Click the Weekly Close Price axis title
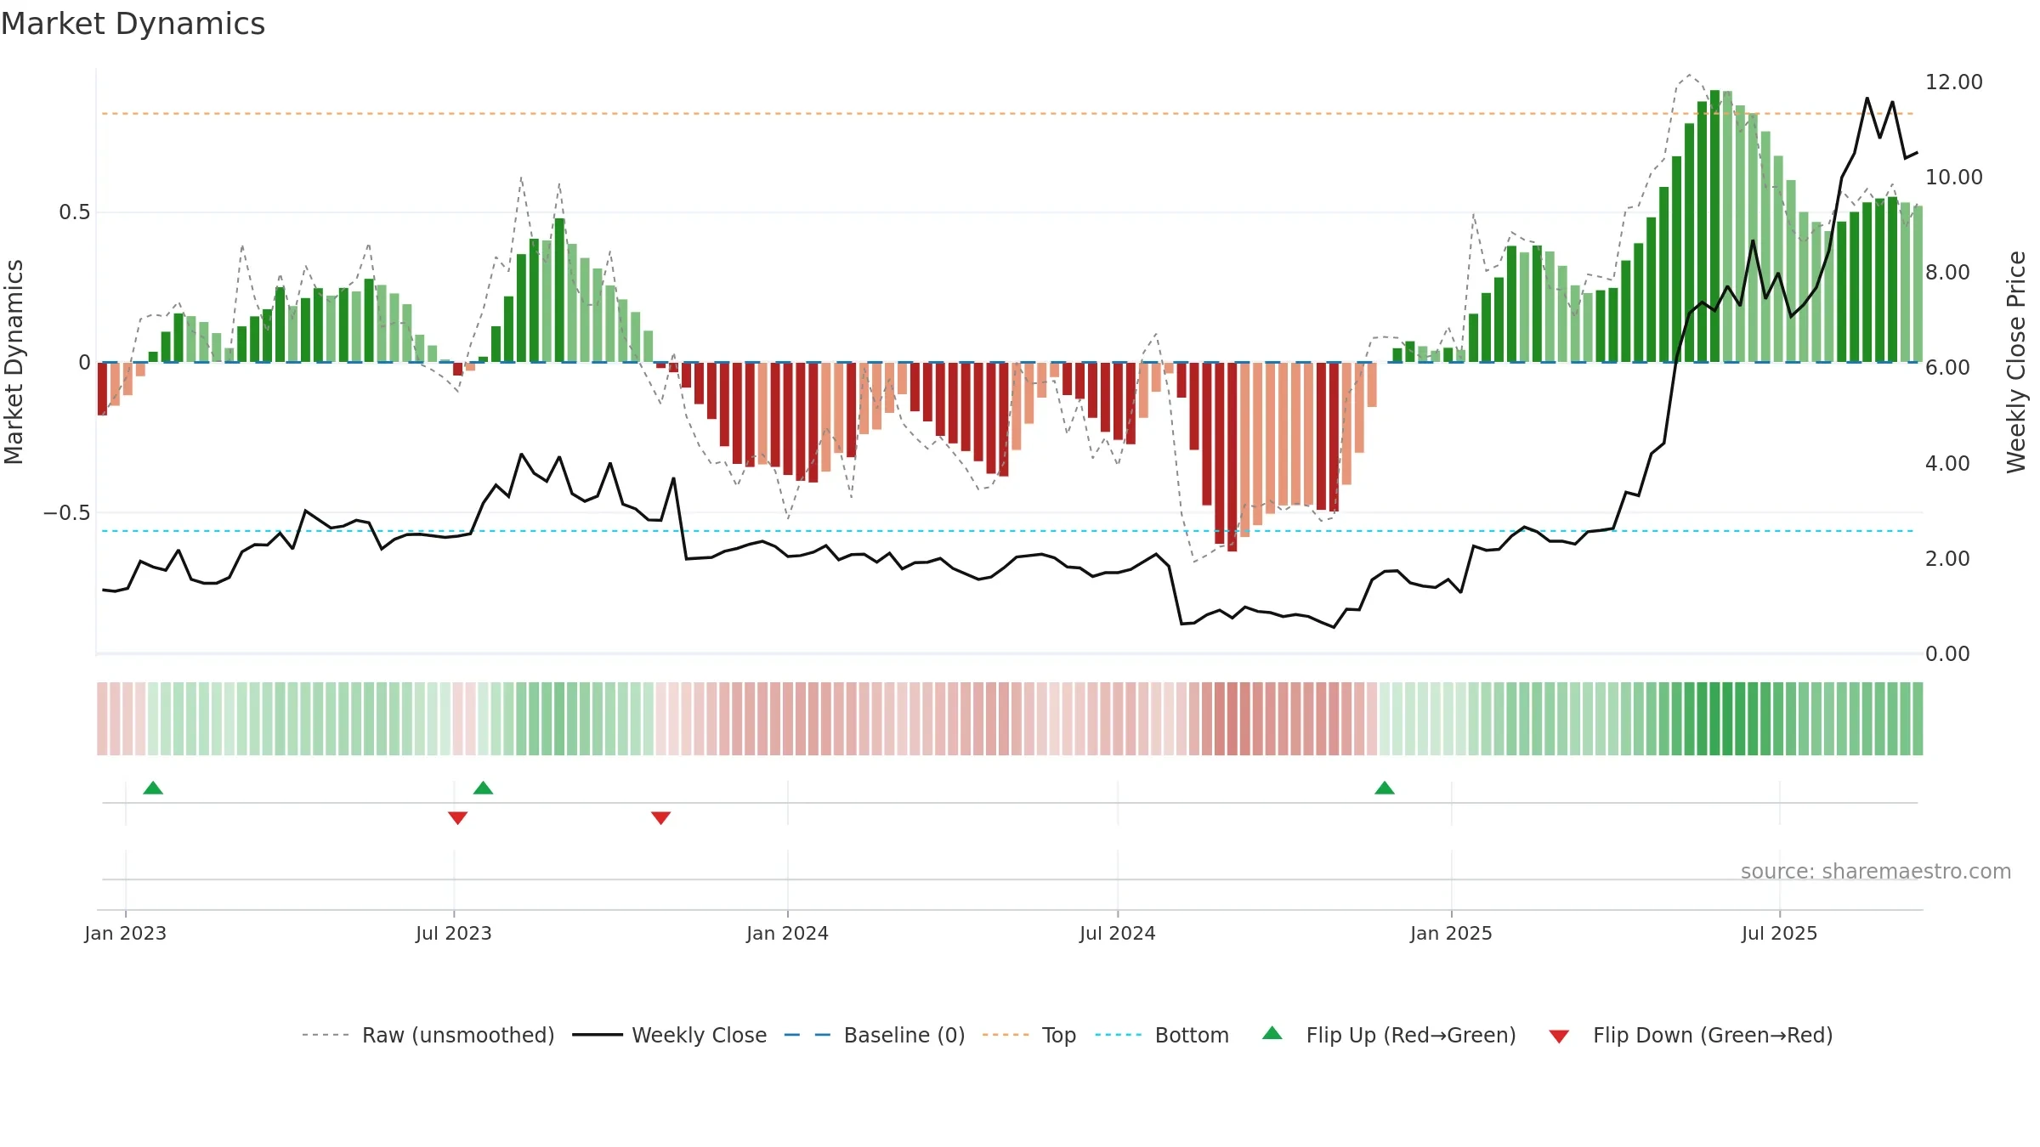 2016,362
